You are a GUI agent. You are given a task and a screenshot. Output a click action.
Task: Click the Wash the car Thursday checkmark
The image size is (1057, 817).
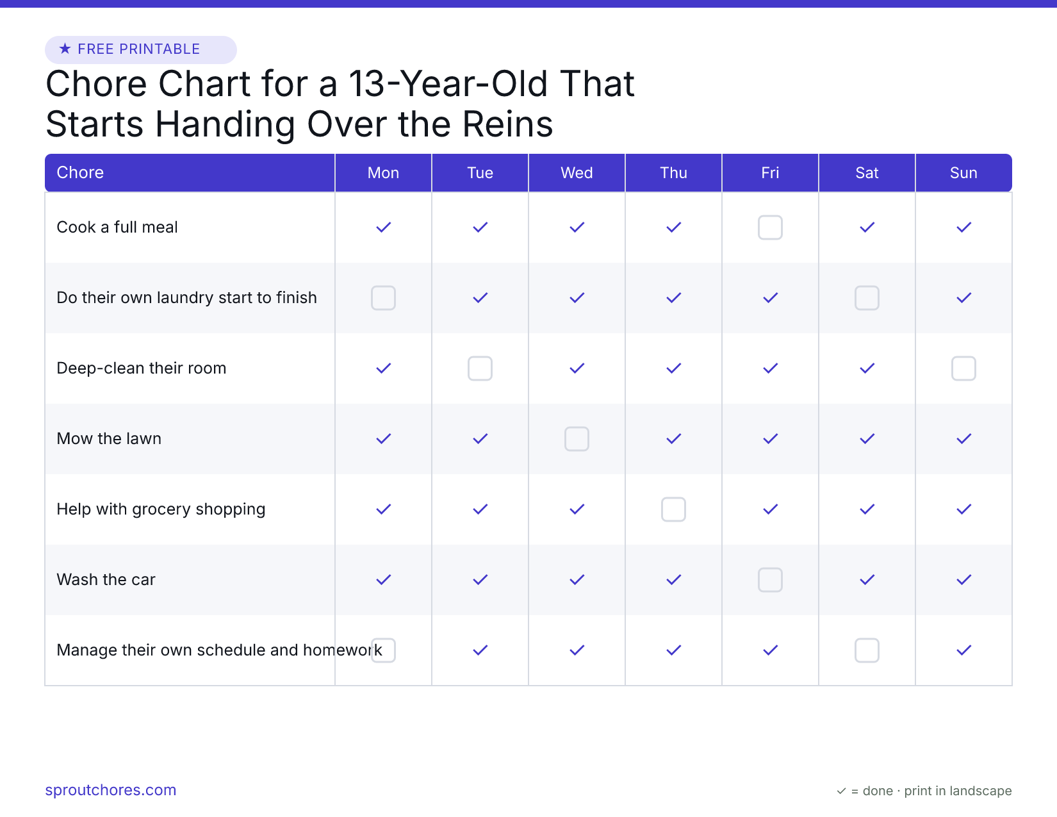(673, 580)
